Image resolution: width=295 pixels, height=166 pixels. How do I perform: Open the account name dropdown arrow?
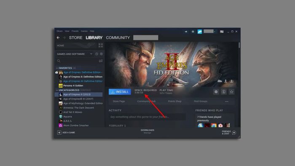pyautogui.click(x=215, y=32)
